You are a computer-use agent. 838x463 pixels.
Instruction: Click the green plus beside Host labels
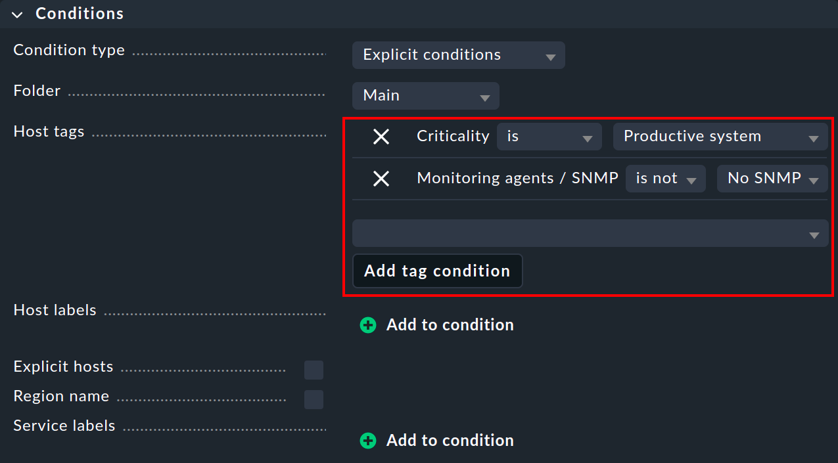(x=367, y=324)
